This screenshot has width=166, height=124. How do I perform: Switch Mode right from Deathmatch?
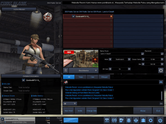pos(129,59)
